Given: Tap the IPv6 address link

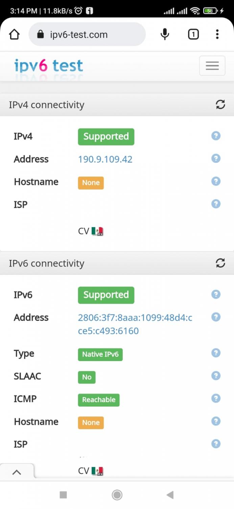Looking at the screenshot, I should pyautogui.click(x=135, y=324).
